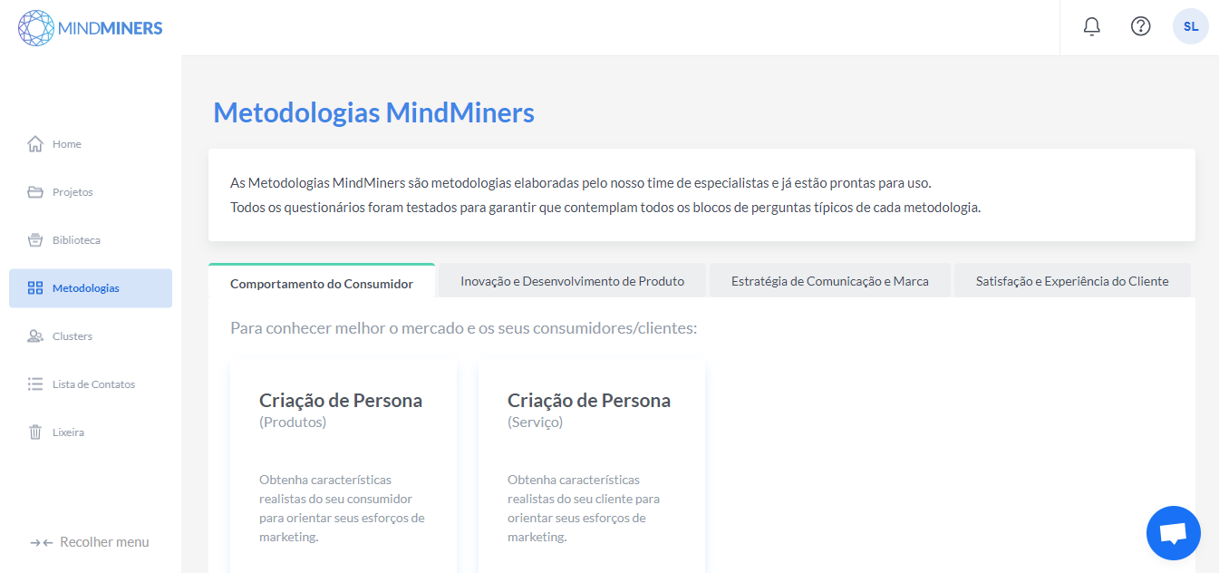
Task: Open the chat support bubble
Action: click(x=1174, y=533)
